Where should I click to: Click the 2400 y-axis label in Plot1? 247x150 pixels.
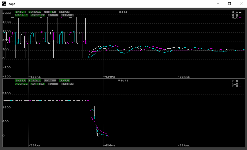click(7, 93)
